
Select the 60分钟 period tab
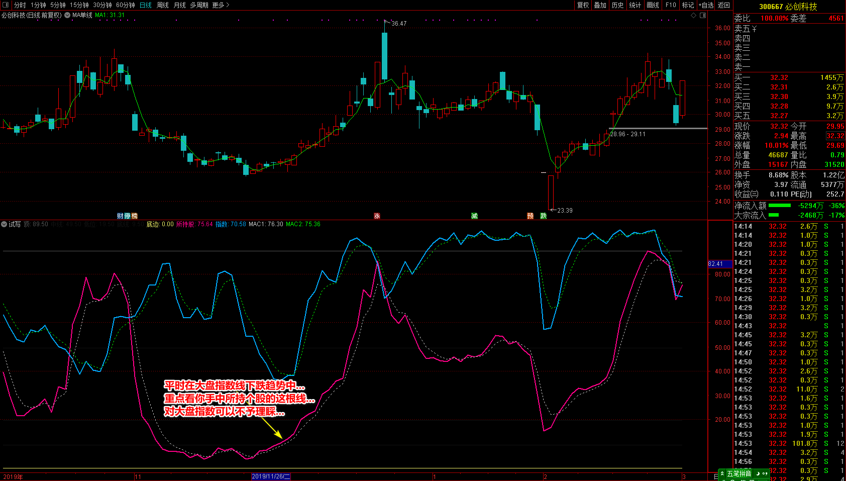coord(126,5)
